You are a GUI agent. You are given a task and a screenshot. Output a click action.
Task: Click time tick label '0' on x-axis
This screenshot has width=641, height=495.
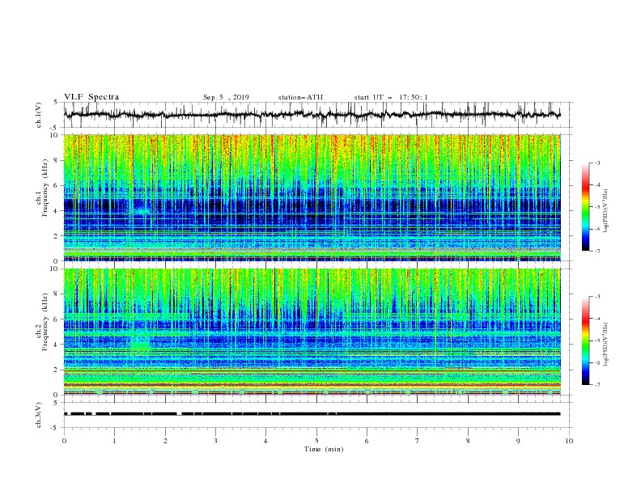(x=64, y=441)
